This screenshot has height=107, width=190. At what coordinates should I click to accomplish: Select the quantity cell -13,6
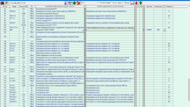(x=23, y=102)
